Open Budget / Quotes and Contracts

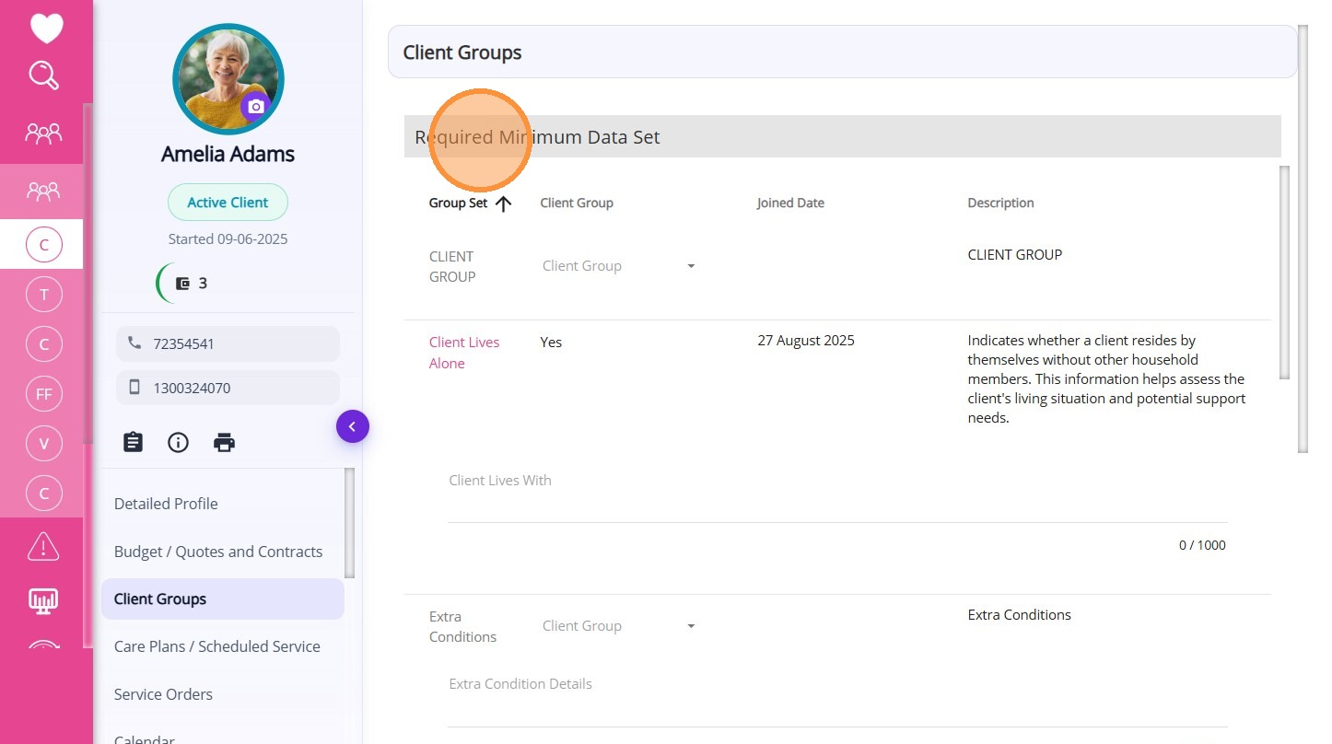[x=218, y=552]
